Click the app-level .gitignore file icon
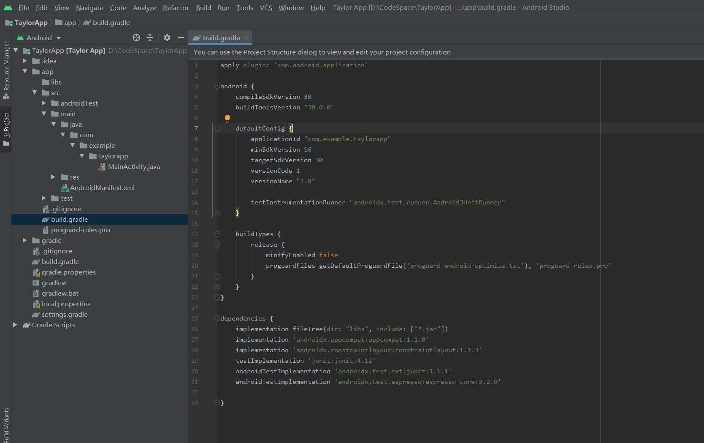The image size is (704, 443). [x=46, y=209]
